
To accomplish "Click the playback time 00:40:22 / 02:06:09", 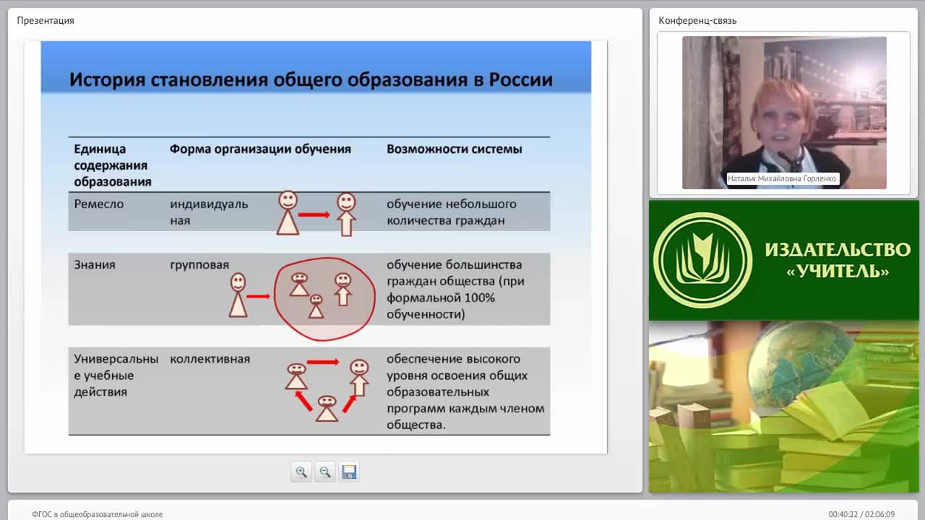I will point(861,514).
